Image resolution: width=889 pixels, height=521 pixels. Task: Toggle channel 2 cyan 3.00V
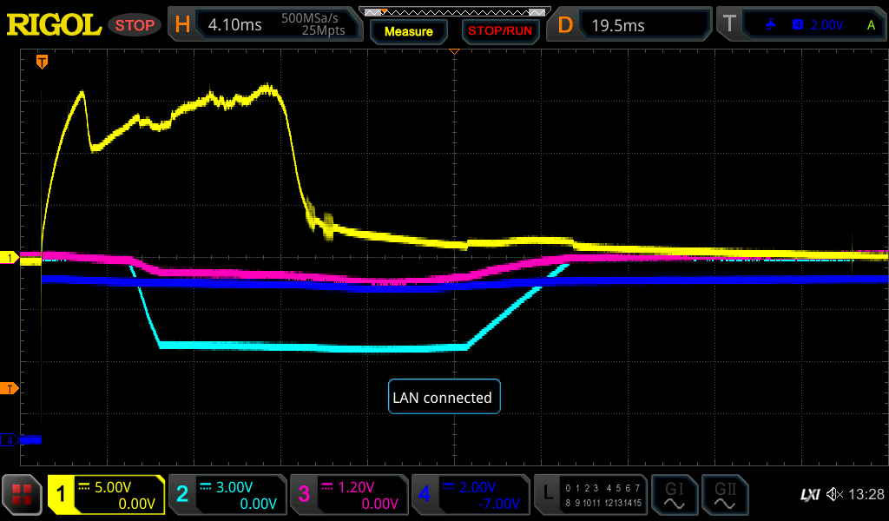click(226, 495)
